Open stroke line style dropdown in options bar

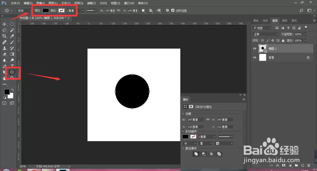[91, 10]
